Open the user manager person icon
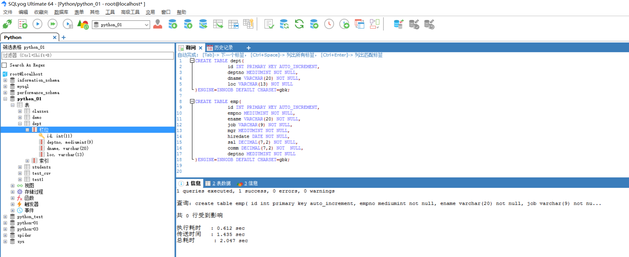Image resolution: width=629 pixels, height=257 pixels. point(158,24)
